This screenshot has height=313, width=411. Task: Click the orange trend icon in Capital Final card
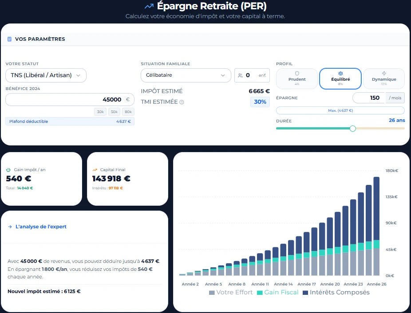pos(95,170)
